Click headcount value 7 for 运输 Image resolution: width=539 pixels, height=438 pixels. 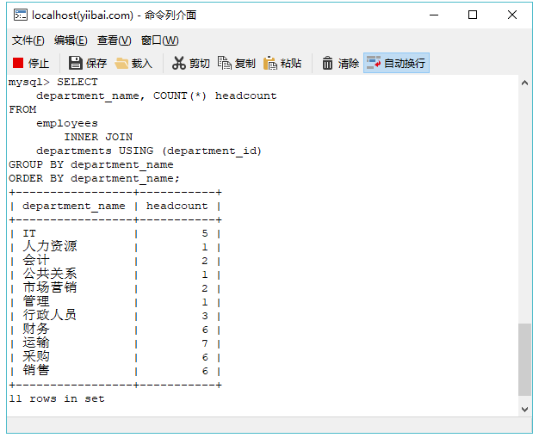[x=205, y=343]
